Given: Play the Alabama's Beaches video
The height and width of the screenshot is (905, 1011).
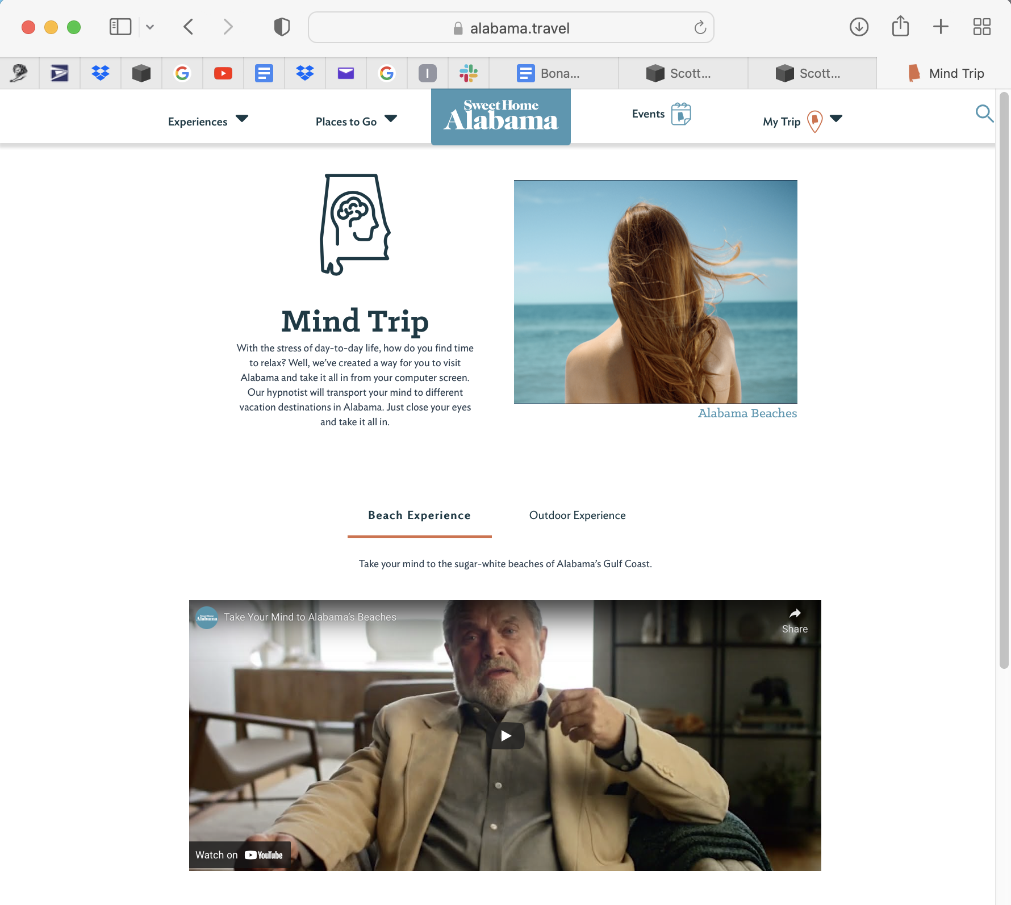Looking at the screenshot, I should pos(505,736).
